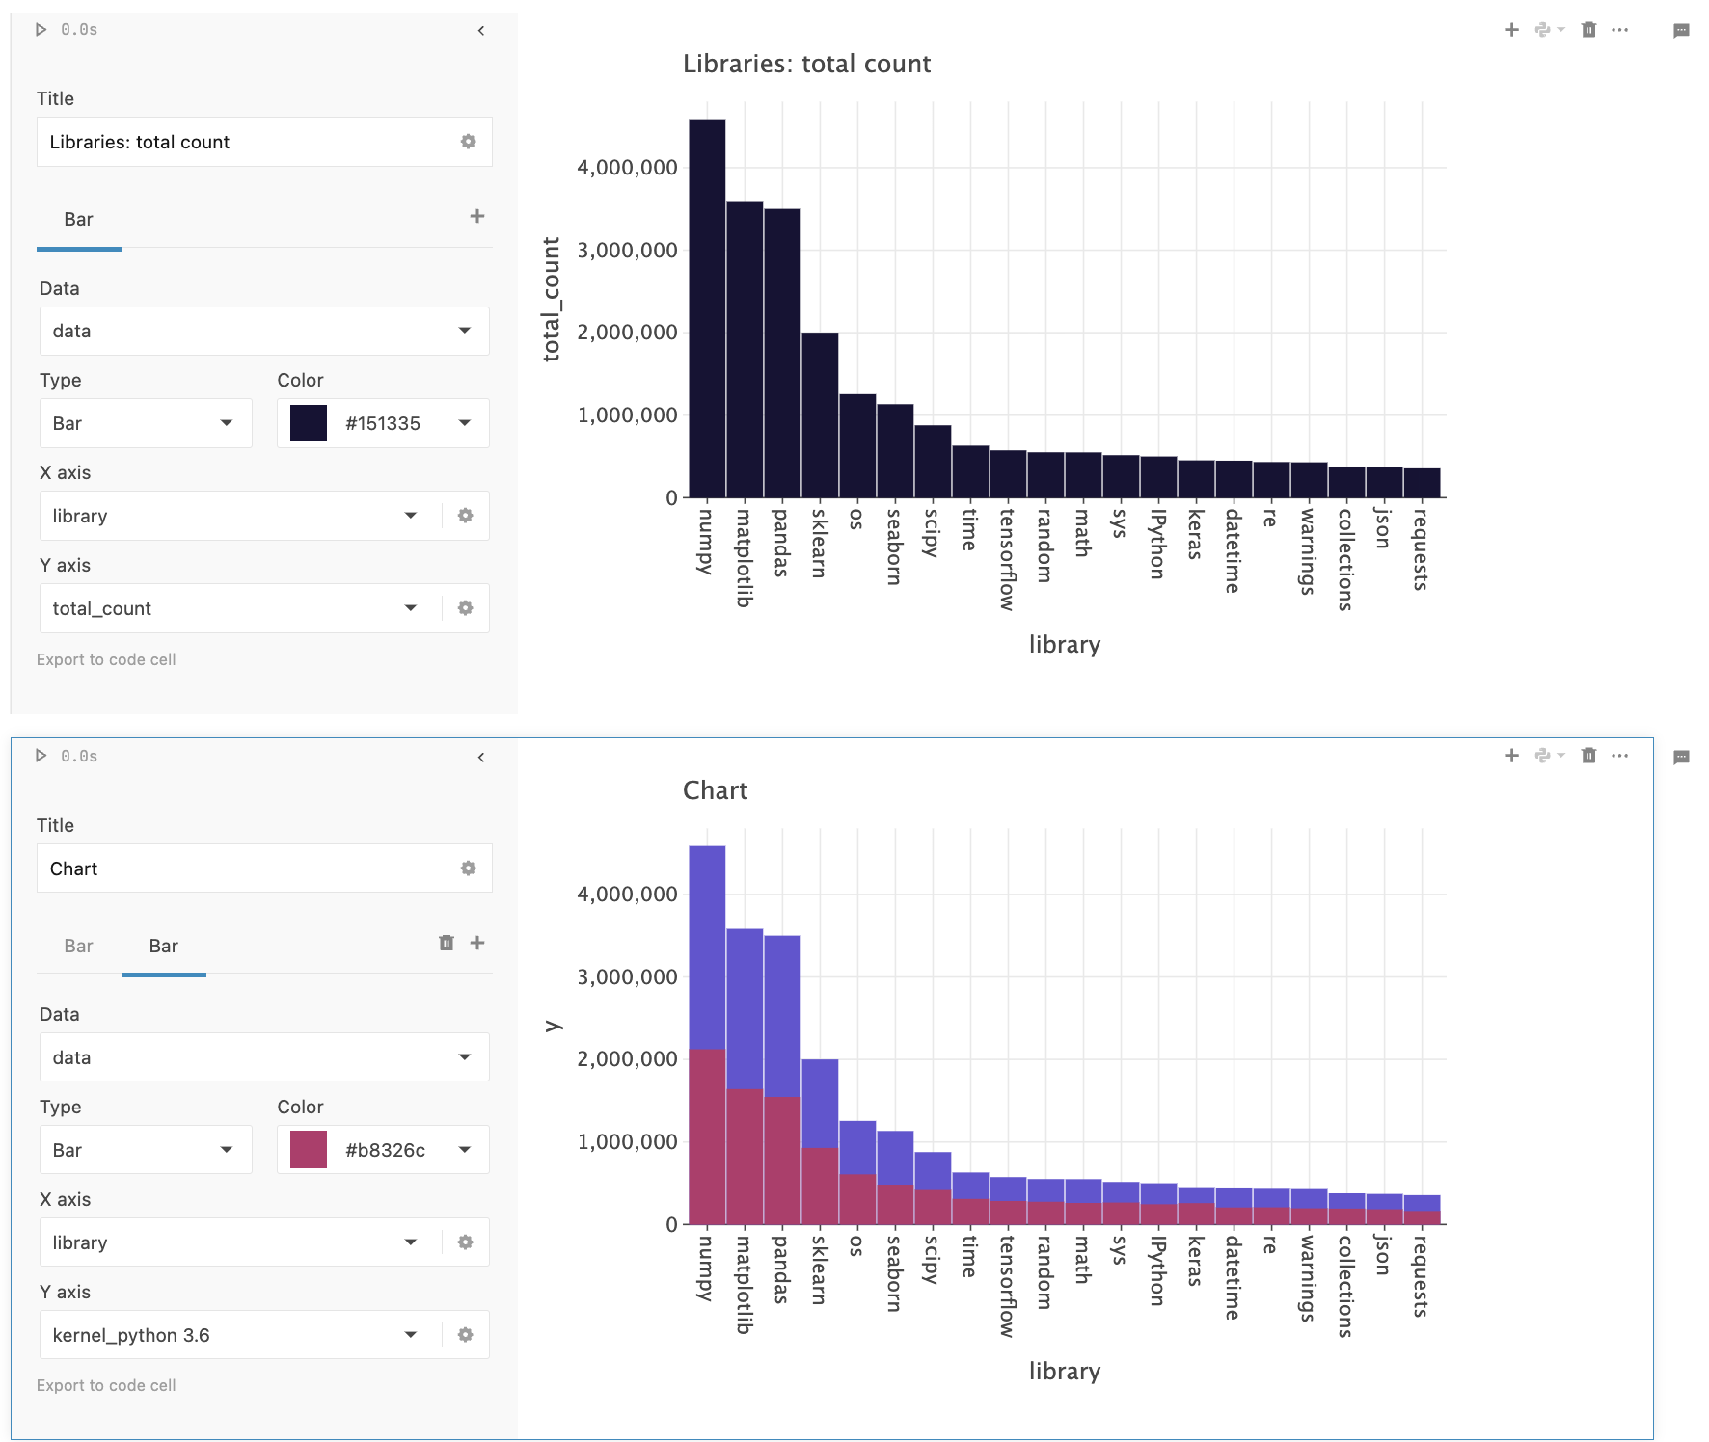Image resolution: width=1709 pixels, height=1442 pixels.
Task: Add cell using plus icon above second chart
Action: [1512, 756]
